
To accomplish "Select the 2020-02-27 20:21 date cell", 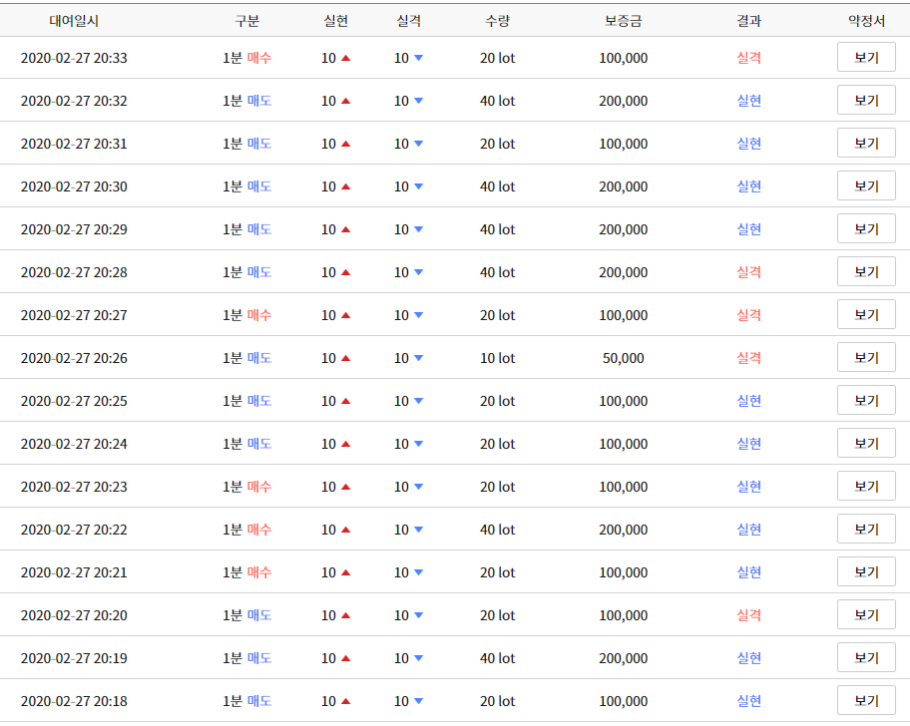I will [x=74, y=572].
